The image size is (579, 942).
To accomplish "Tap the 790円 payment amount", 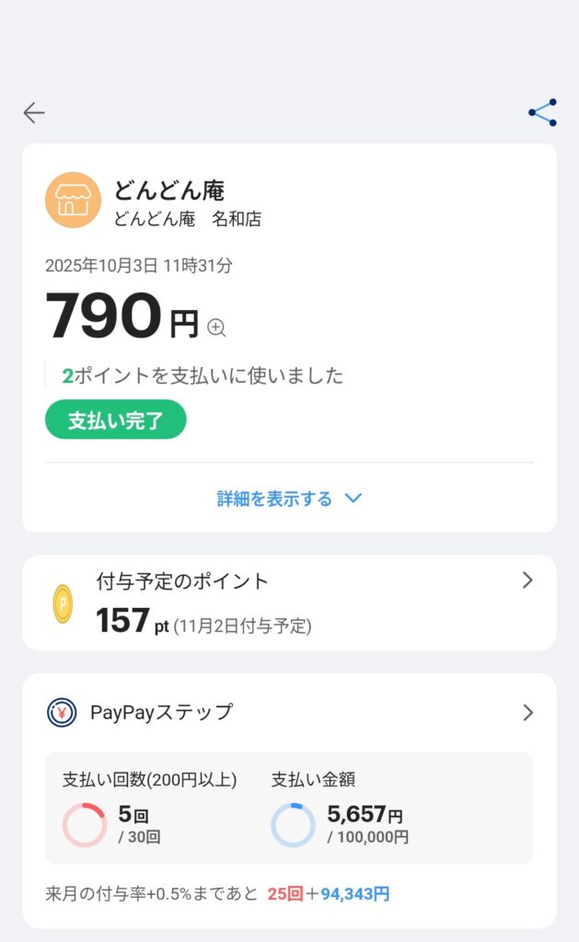I will point(122,316).
